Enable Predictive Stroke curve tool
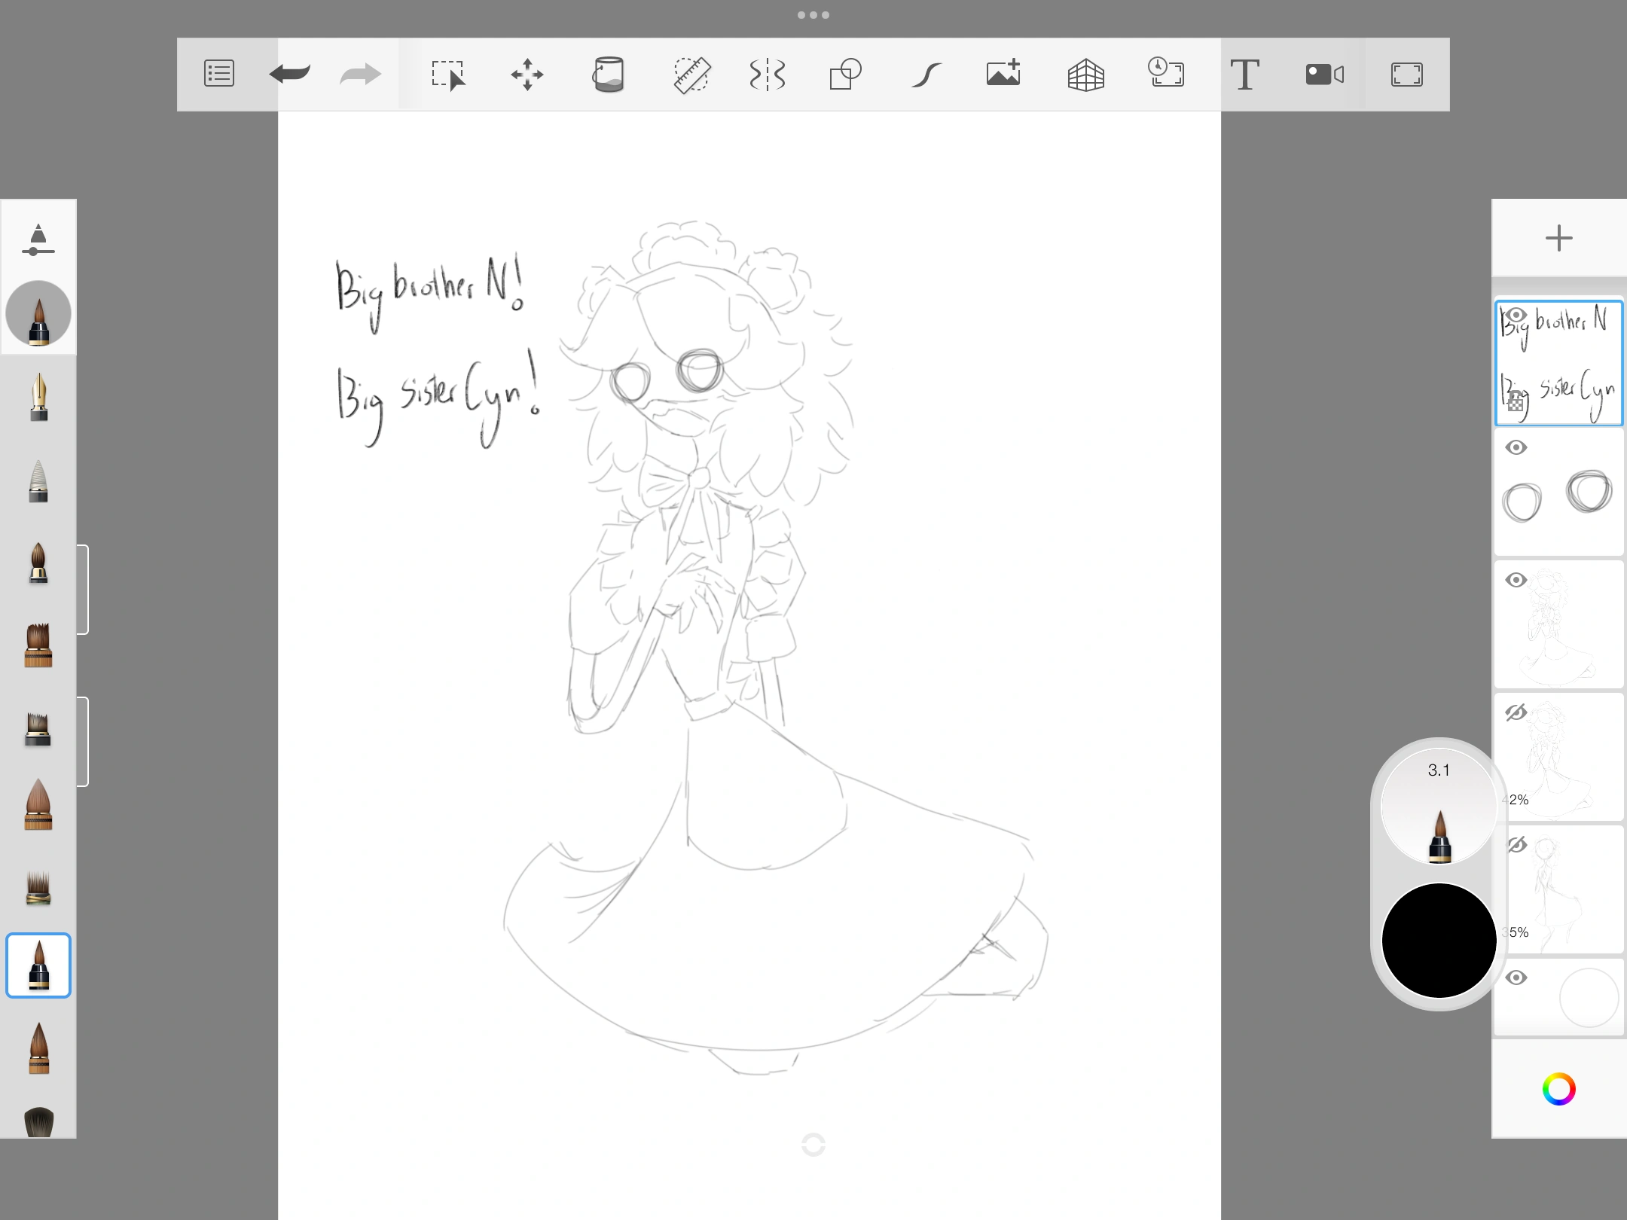This screenshot has height=1220, width=1627. point(926,75)
